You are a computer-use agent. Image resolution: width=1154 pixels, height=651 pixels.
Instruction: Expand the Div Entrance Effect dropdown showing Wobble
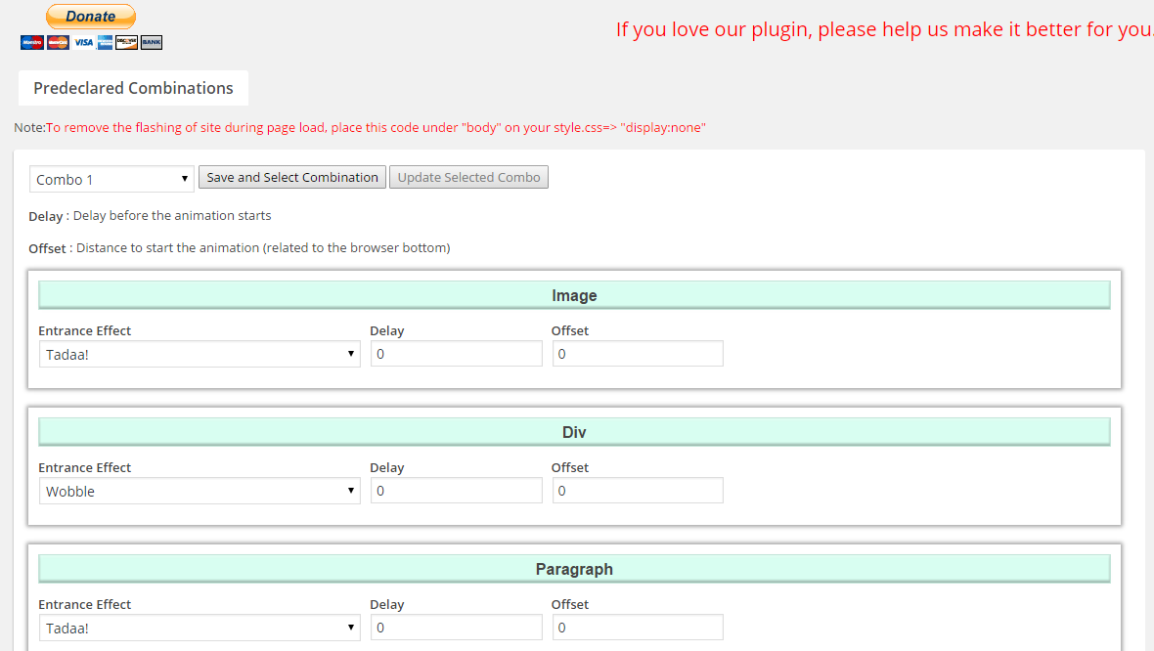[x=200, y=491]
